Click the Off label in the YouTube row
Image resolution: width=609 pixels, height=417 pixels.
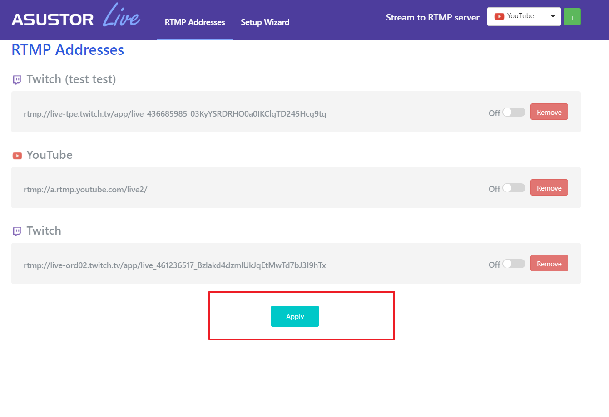pos(494,189)
